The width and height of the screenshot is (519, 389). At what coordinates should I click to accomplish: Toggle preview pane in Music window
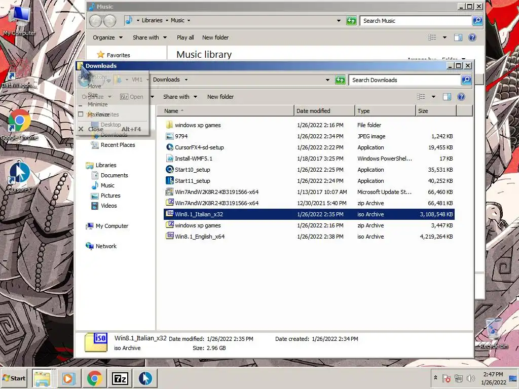click(458, 37)
